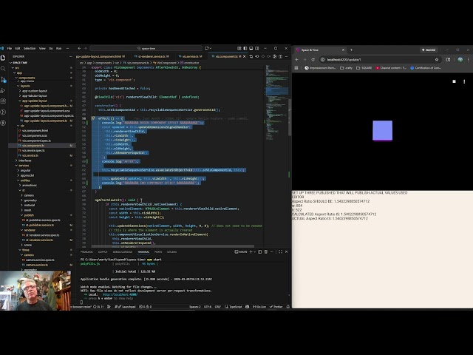
Task: Click the space-time command center search box
Action: (146, 48)
